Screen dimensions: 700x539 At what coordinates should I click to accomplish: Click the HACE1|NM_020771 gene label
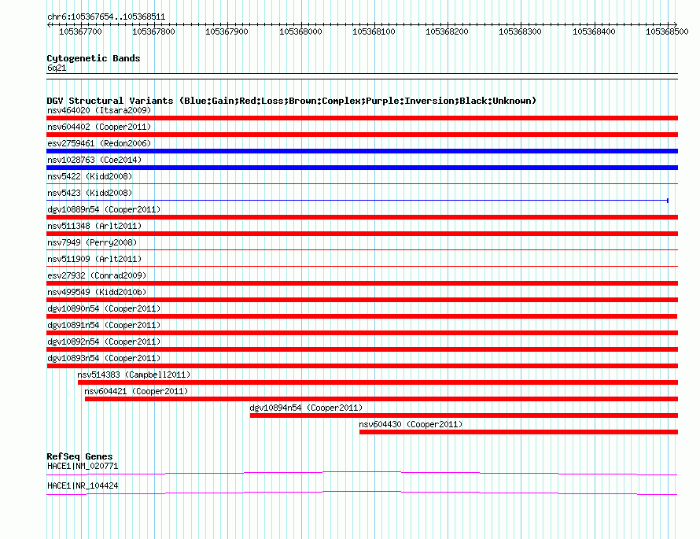pyautogui.click(x=83, y=466)
